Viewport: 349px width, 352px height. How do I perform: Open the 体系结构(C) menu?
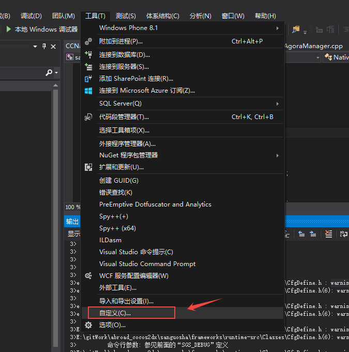coord(163,16)
